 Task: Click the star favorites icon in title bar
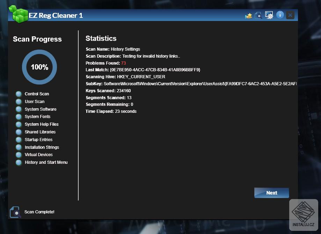pyautogui.click(x=249, y=15)
